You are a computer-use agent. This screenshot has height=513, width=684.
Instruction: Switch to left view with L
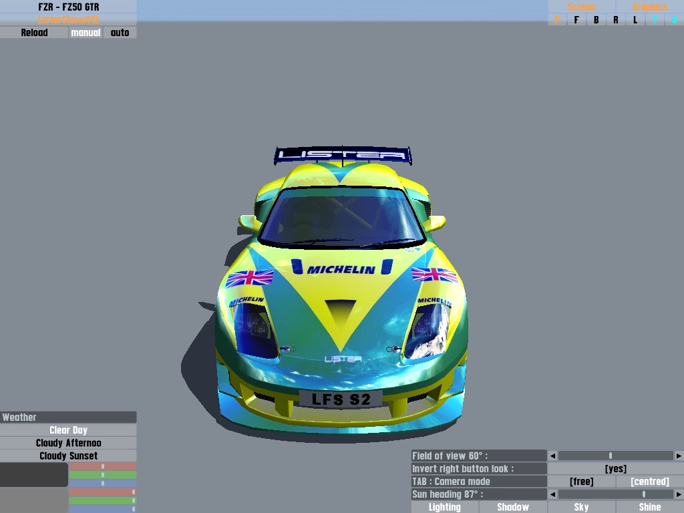point(635,19)
